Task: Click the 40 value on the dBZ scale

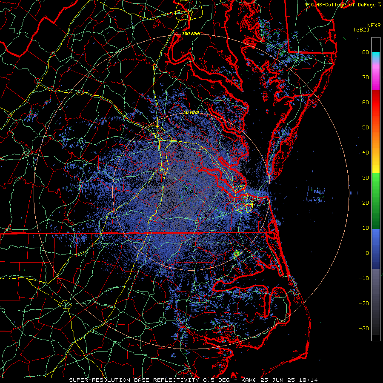Action: 366,153
